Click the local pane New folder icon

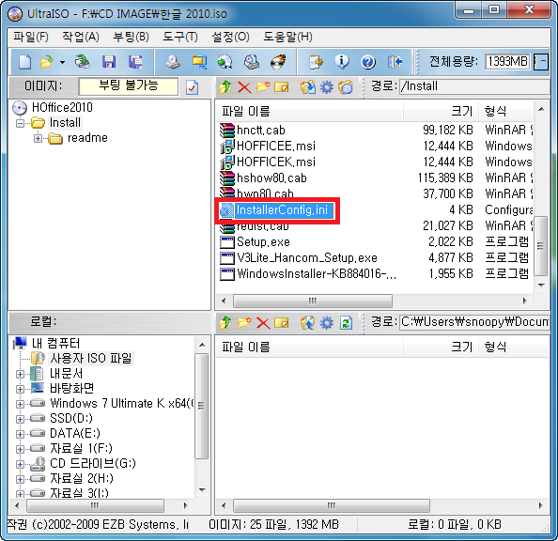244,323
